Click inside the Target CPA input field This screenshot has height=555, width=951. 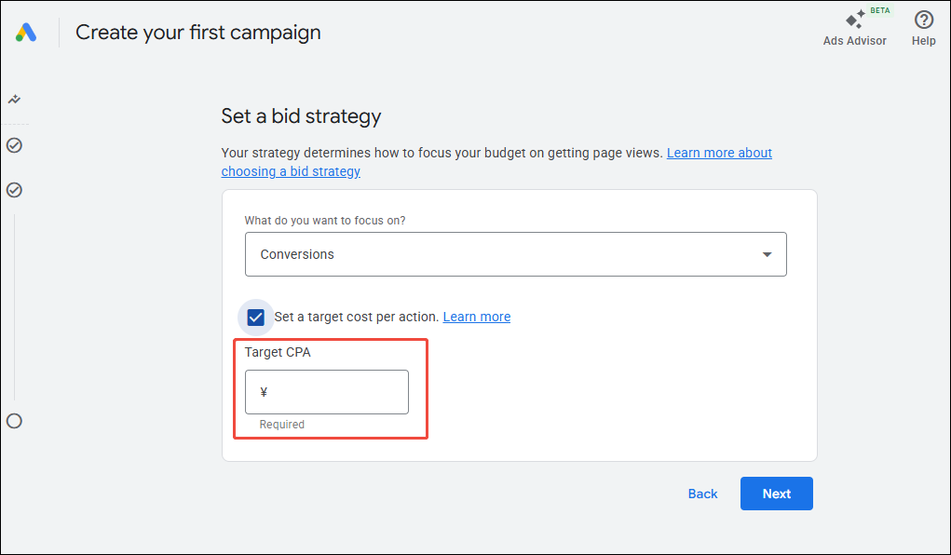[x=326, y=392]
